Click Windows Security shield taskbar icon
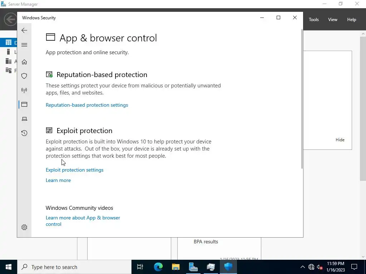366x274 pixels. tap(228, 267)
